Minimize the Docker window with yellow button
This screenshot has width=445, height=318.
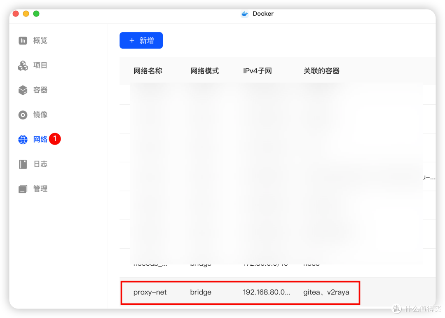(x=26, y=14)
